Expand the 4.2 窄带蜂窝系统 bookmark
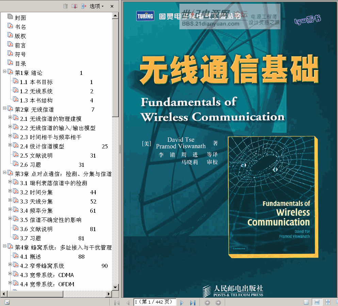The width and height of the screenshot is (338, 306). coord(10,265)
